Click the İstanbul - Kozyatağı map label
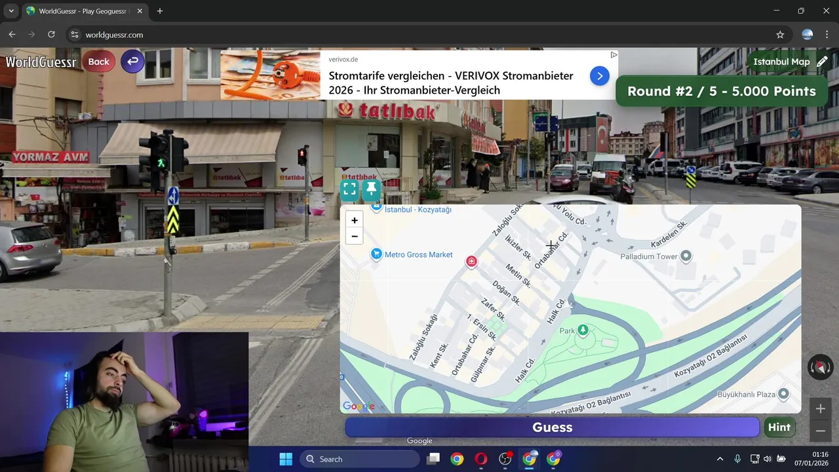 point(418,210)
